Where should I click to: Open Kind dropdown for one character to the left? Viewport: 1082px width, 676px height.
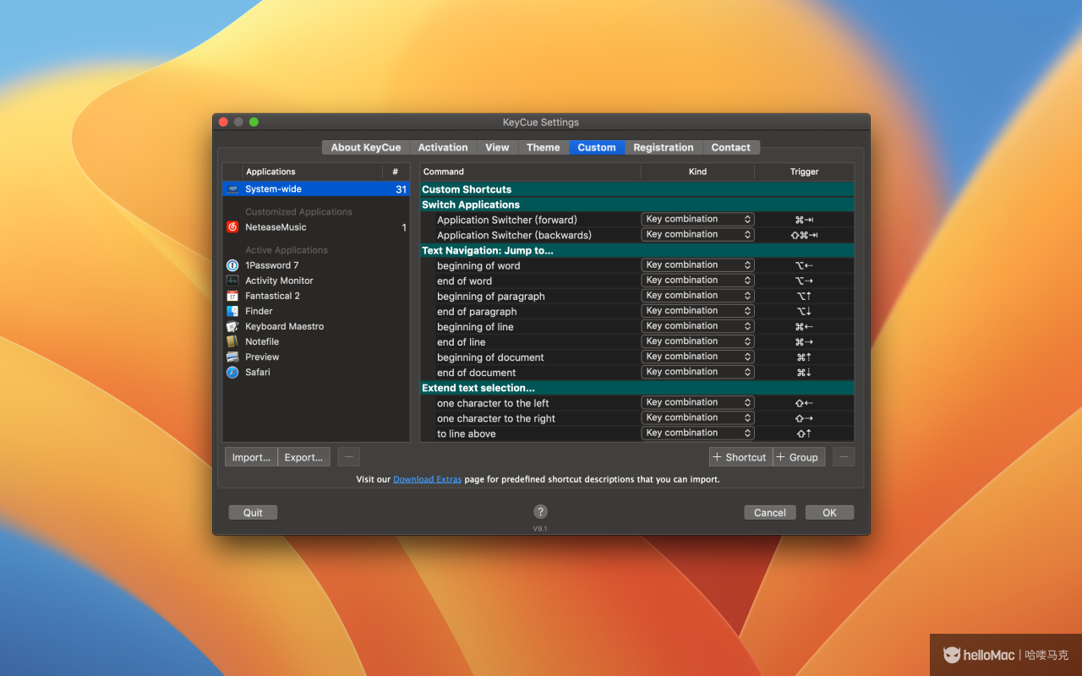697,402
